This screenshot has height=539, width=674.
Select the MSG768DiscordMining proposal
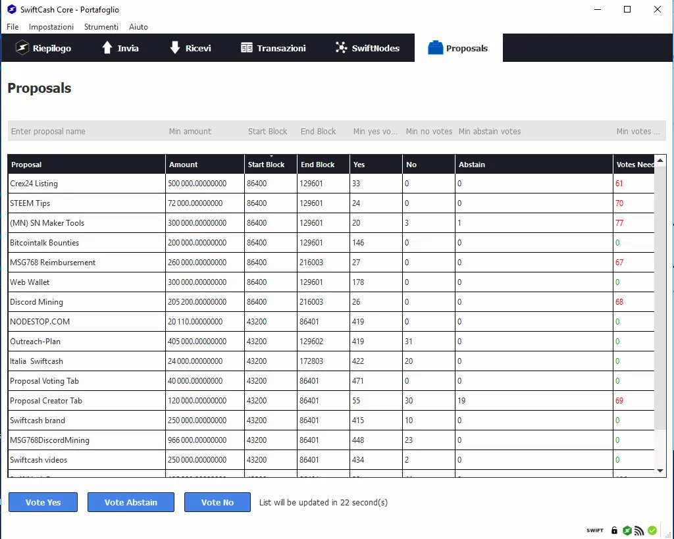click(x=331, y=440)
